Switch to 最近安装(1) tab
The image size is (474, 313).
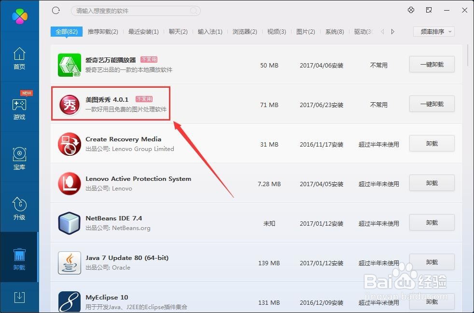pyautogui.click(x=143, y=31)
